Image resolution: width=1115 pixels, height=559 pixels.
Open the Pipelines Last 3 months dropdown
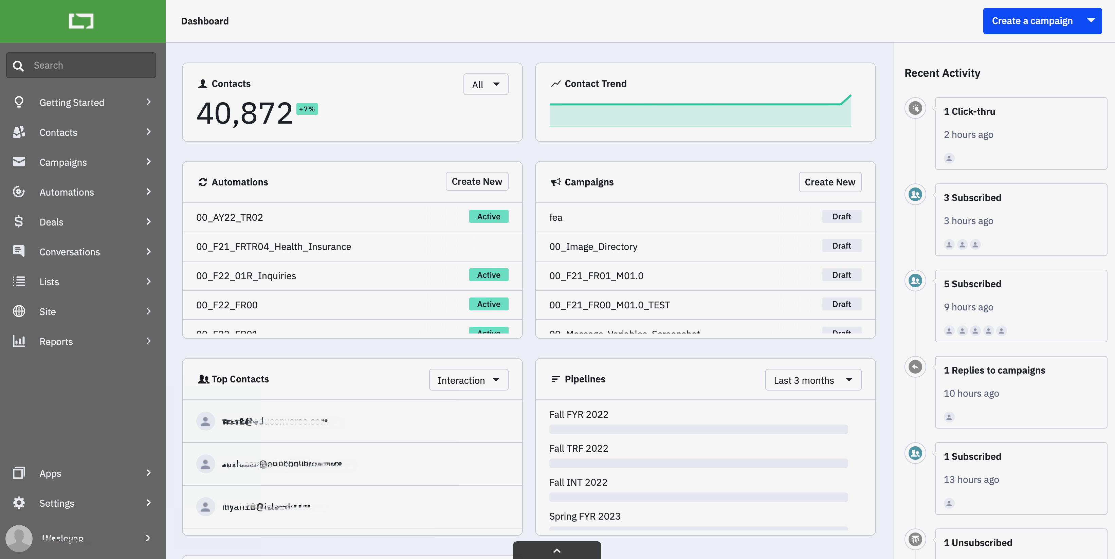pyautogui.click(x=813, y=380)
